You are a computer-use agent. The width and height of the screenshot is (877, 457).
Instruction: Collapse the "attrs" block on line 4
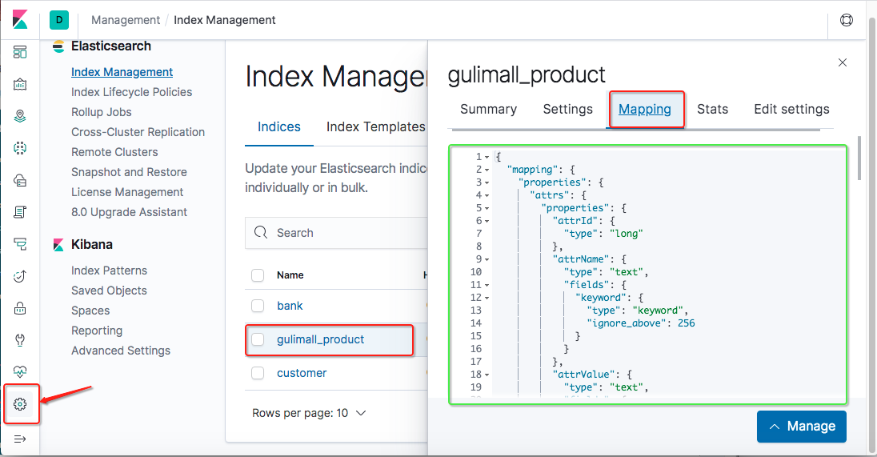click(x=487, y=195)
